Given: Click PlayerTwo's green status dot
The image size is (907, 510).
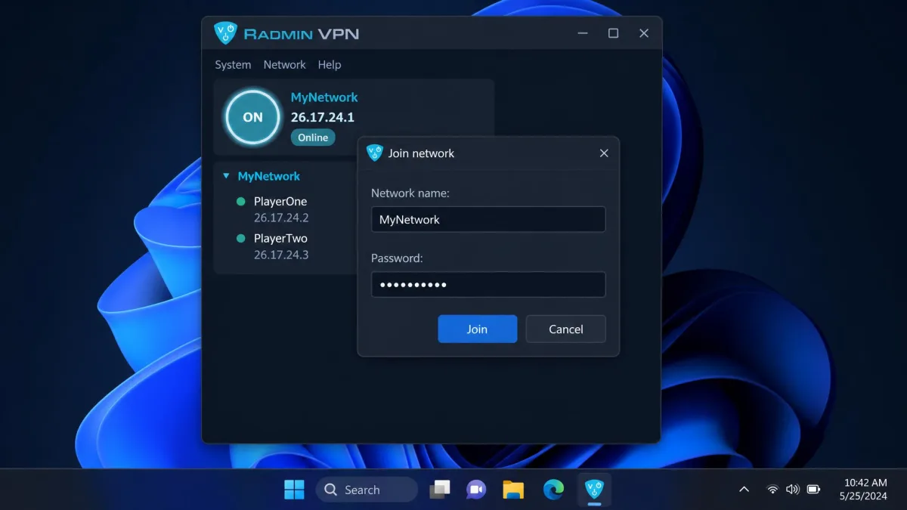Looking at the screenshot, I should pyautogui.click(x=241, y=239).
